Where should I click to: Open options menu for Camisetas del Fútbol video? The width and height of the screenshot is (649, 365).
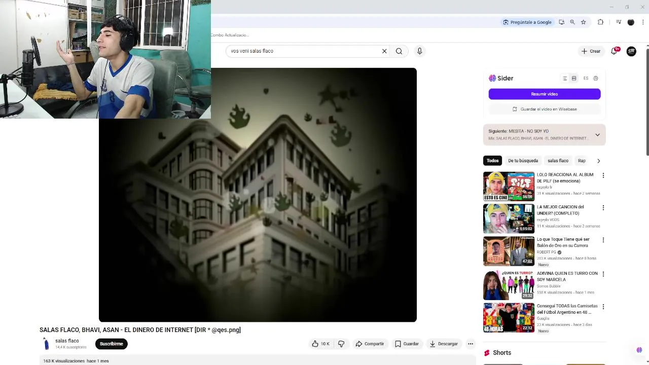click(x=603, y=307)
